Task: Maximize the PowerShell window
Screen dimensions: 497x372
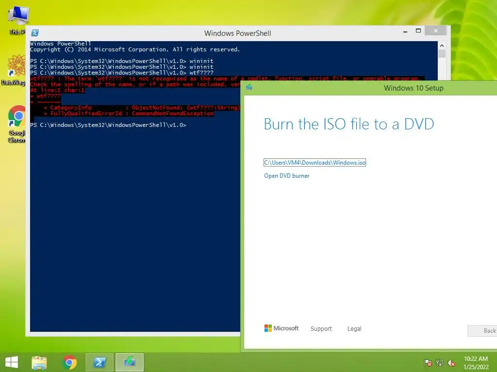Action: click(x=418, y=31)
